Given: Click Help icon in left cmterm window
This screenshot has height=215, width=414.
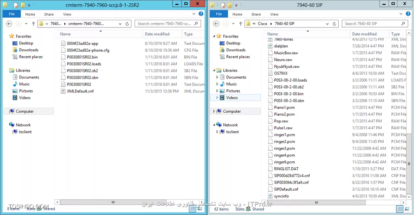Looking at the screenshot, I should pyautogui.click(x=201, y=14).
